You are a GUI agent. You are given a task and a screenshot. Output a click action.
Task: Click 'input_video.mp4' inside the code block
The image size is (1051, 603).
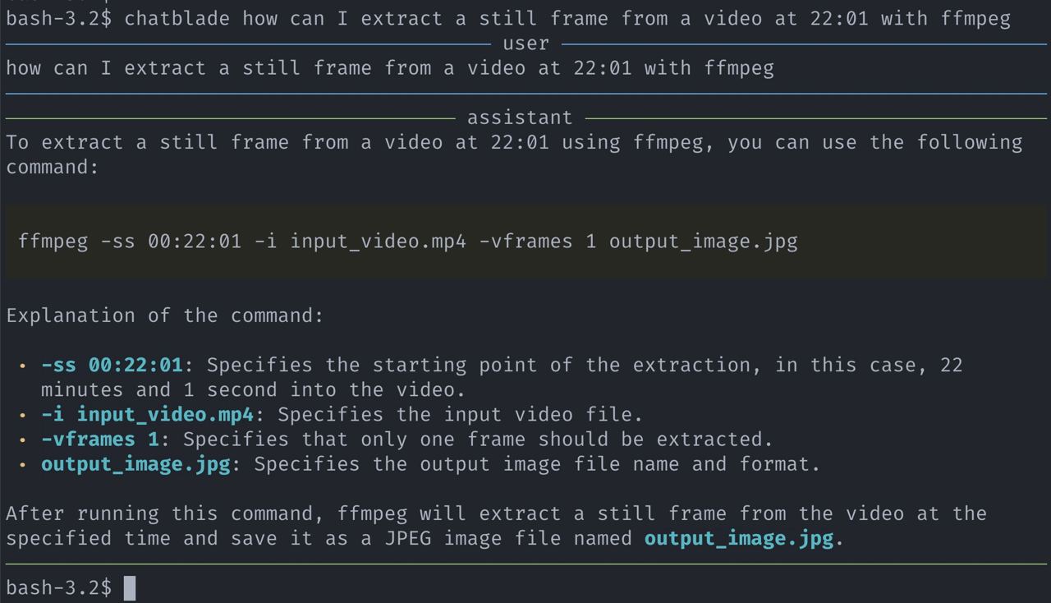(379, 242)
